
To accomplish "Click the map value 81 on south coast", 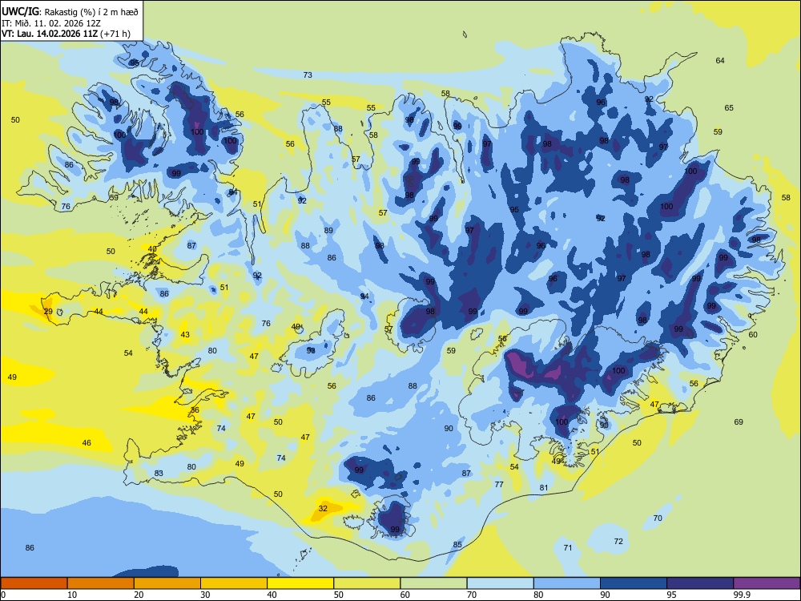I will (544, 487).
